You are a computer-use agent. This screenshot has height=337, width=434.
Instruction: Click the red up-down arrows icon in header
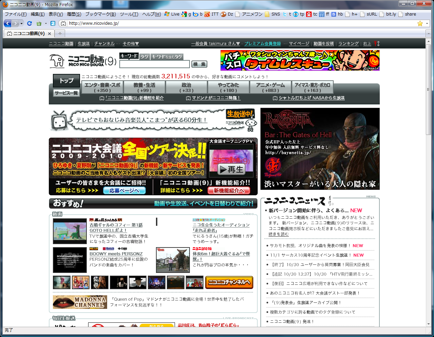(x=377, y=44)
